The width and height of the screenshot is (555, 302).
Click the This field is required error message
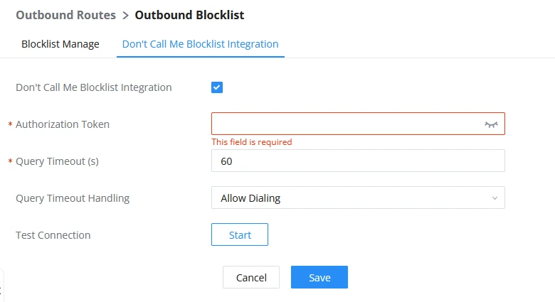(x=252, y=142)
